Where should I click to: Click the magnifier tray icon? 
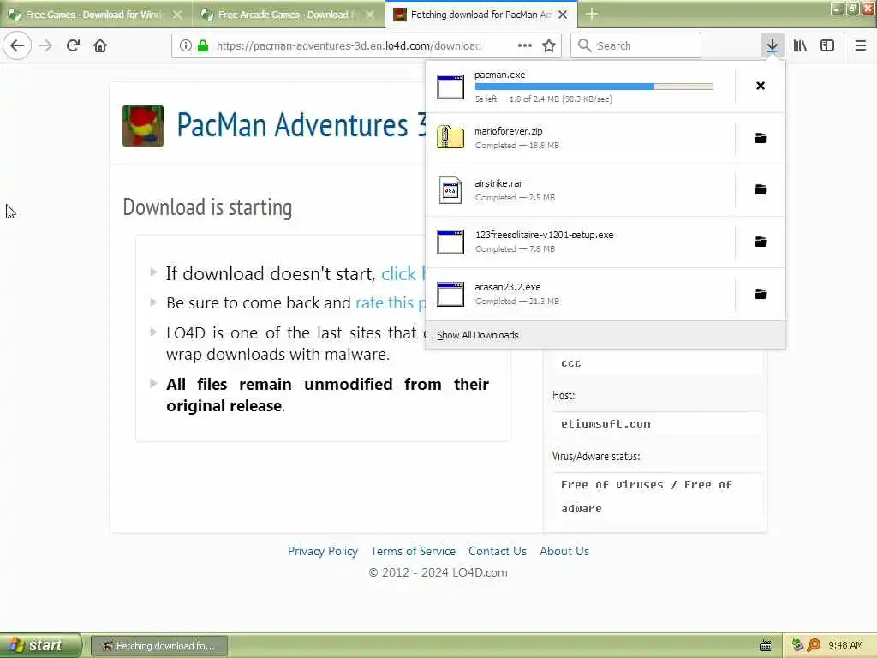coord(814,645)
